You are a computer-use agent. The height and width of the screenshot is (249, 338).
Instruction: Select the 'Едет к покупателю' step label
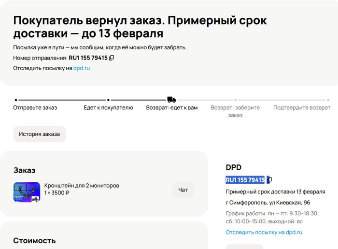coord(108,108)
